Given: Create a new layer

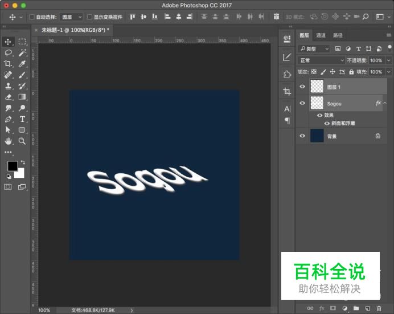Looking at the screenshot, I should (x=367, y=308).
